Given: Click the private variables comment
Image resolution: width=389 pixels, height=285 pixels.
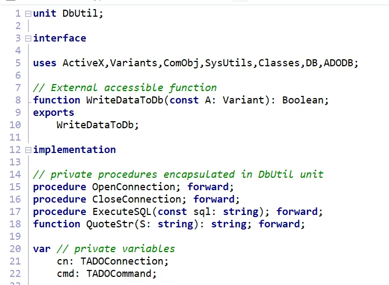Looking at the screenshot, I should [x=116, y=249].
